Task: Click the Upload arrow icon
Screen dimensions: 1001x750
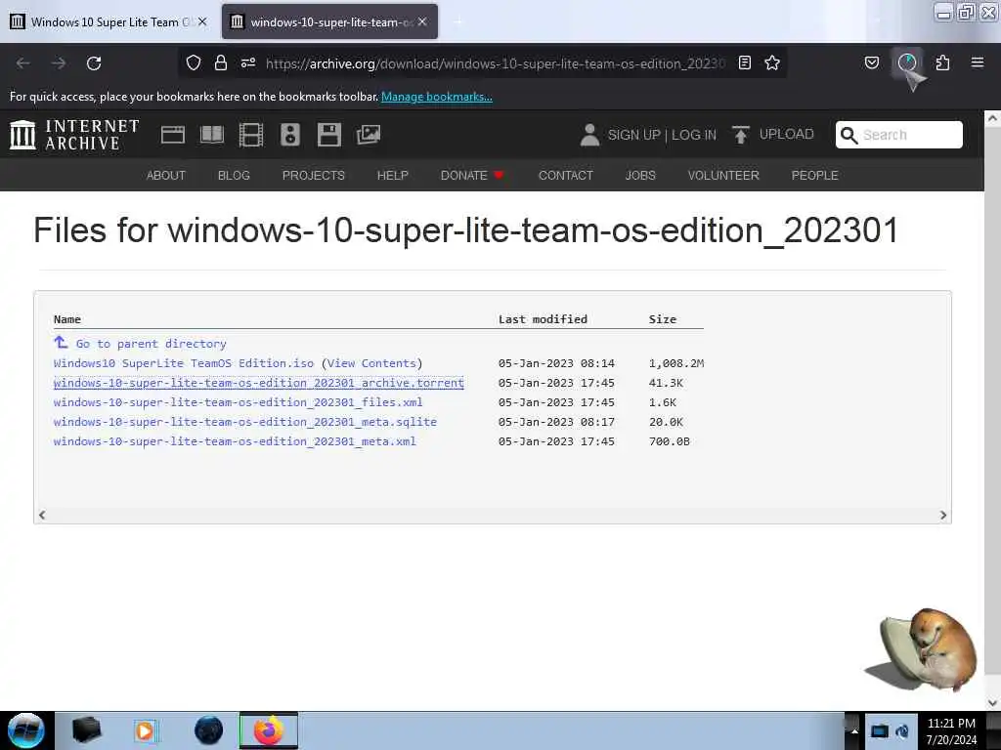Action: 741,135
